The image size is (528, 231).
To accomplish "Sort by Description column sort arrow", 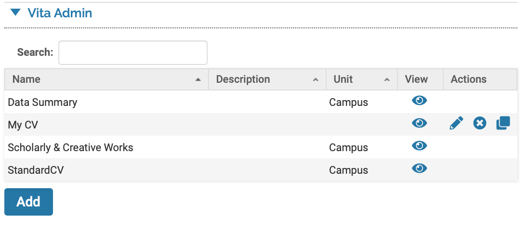I will point(316,80).
